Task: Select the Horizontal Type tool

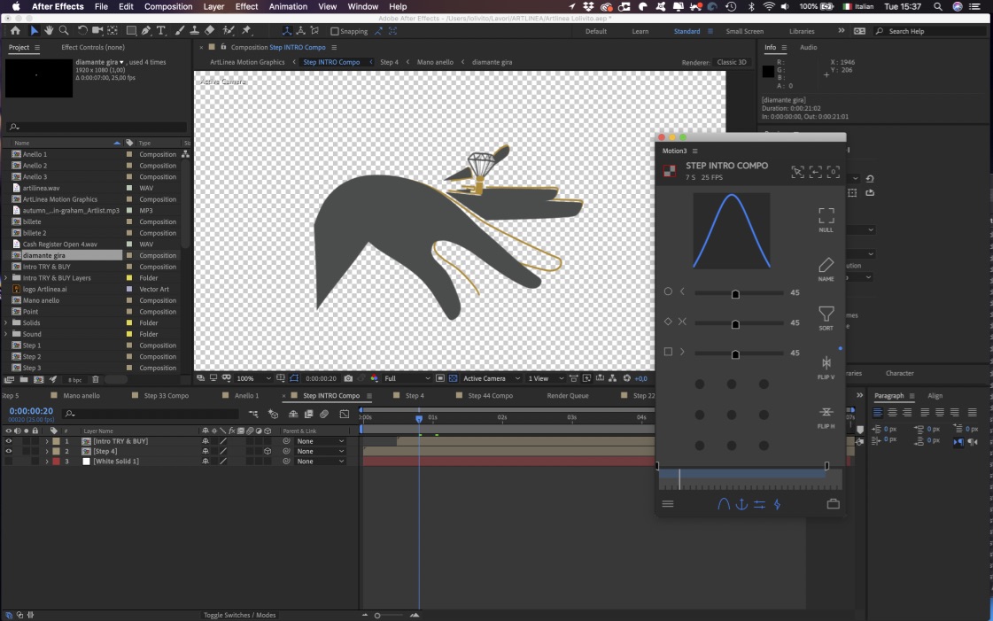Action: 161,30
